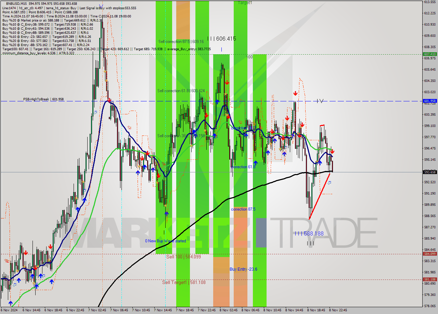Select the 'Target100: 607.41' targets line
This screenshot has width=438, height=314.
[x=106, y=49]
